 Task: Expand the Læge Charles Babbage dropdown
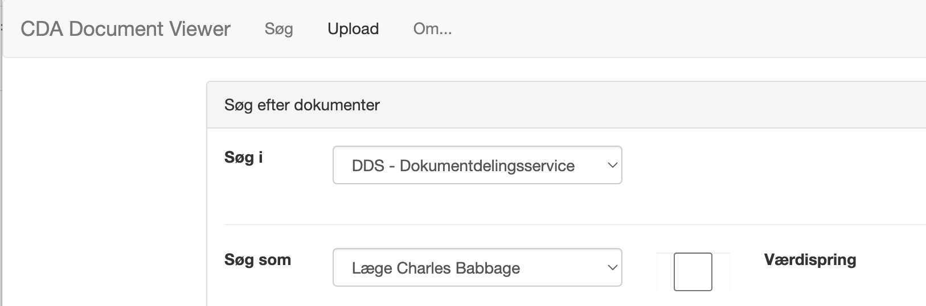pos(477,267)
